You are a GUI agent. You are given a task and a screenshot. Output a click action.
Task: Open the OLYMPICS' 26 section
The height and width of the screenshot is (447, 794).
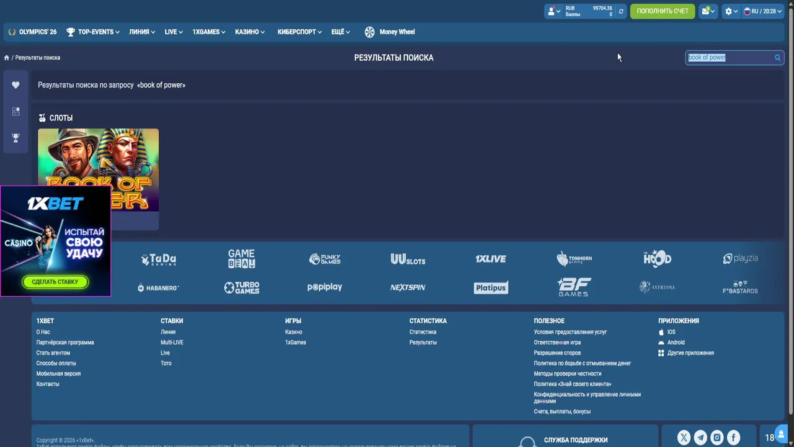pos(32,32)
